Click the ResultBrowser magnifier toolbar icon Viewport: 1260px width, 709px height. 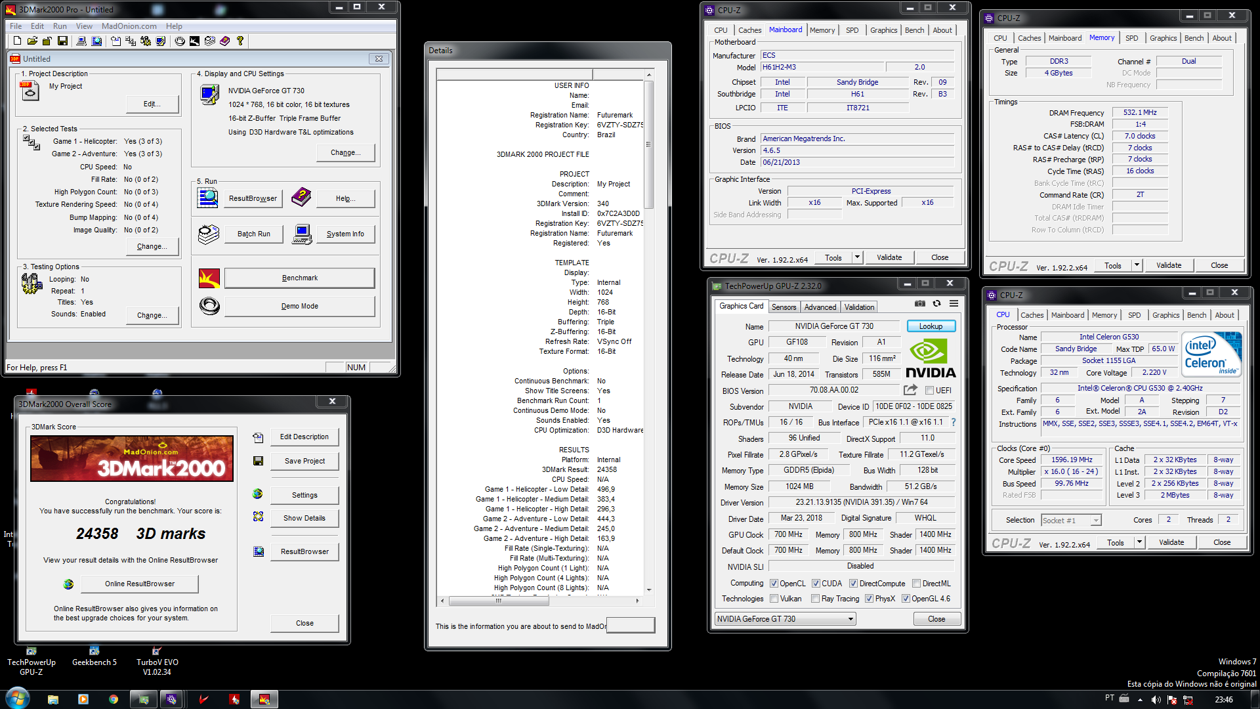96,41
